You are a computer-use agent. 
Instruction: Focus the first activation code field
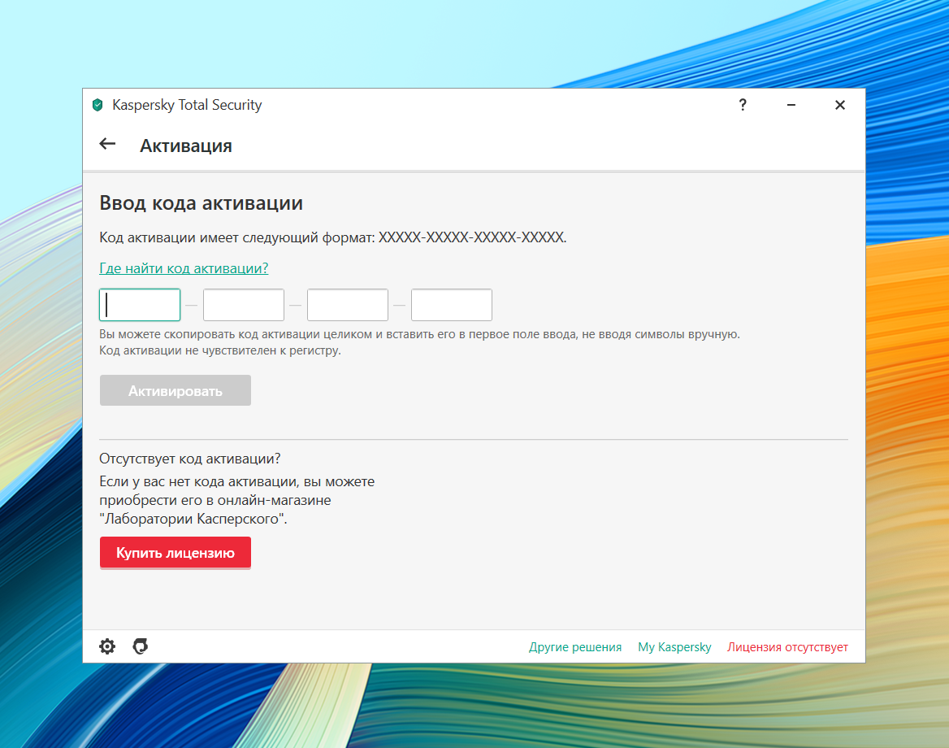tap(140, 305)
